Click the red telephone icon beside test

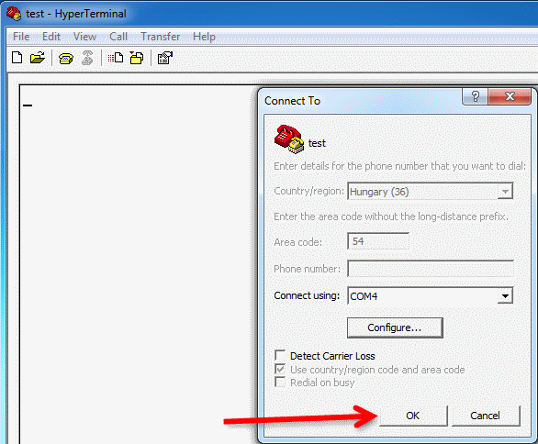click(289, 139)
